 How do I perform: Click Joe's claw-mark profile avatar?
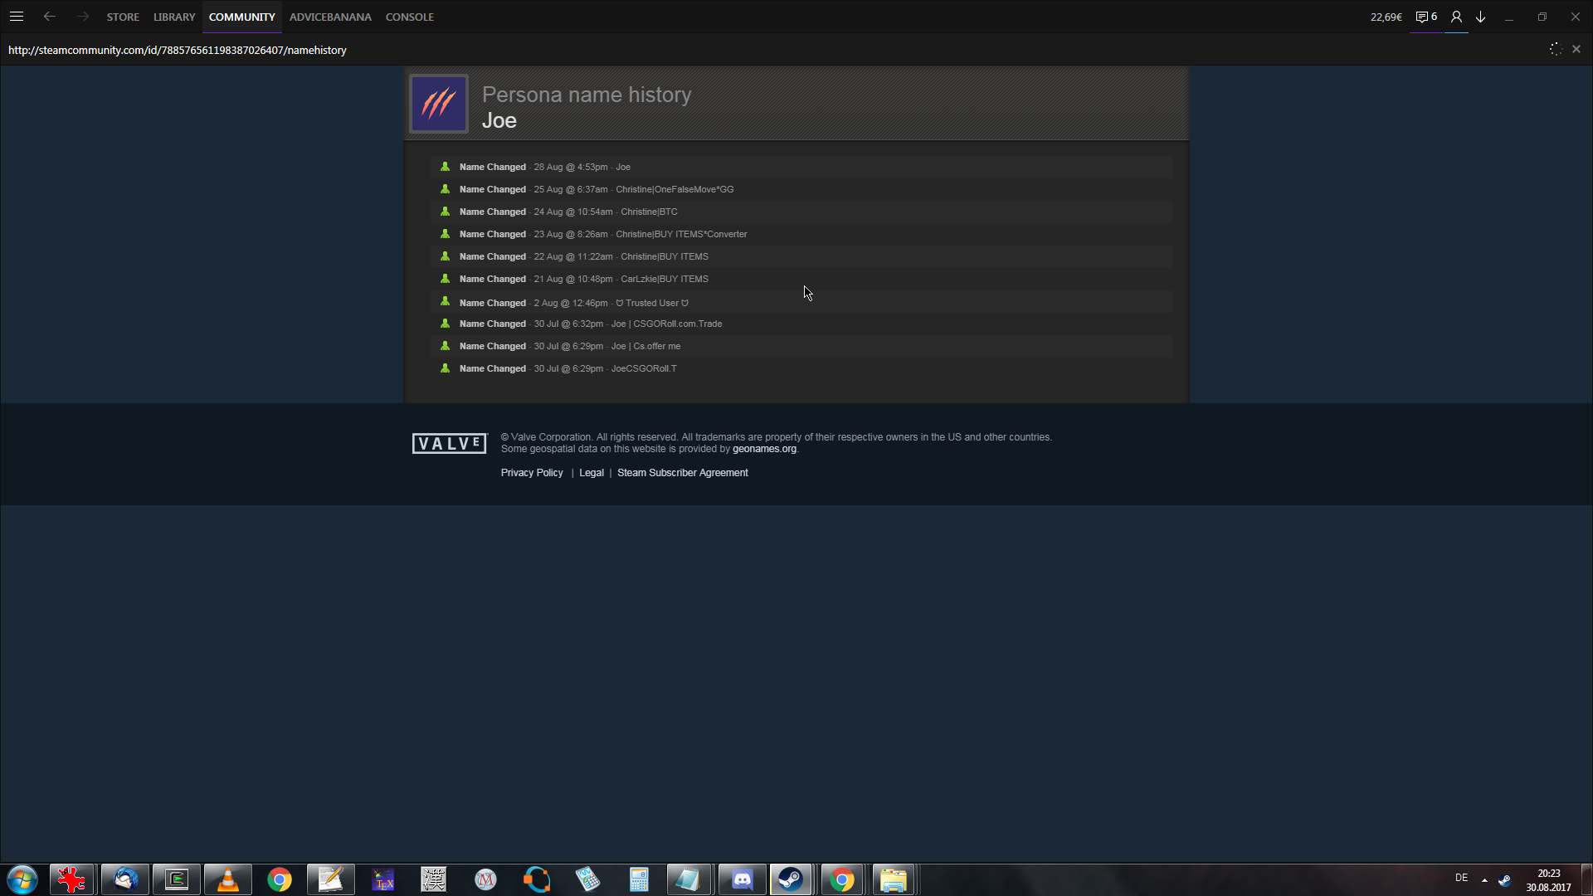pyautogui.click(x=439, y=104)
